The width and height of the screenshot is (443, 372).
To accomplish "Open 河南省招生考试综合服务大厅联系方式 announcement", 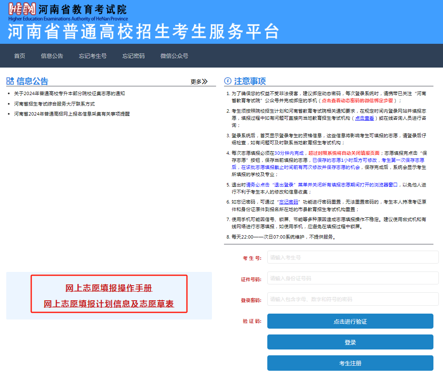I will tap(55, 103).
